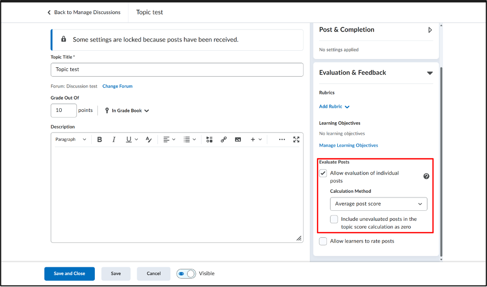Open the Add Rubric menu
Image resolution: width=487 pixels, height=287 pixels.
coord(334,107)
